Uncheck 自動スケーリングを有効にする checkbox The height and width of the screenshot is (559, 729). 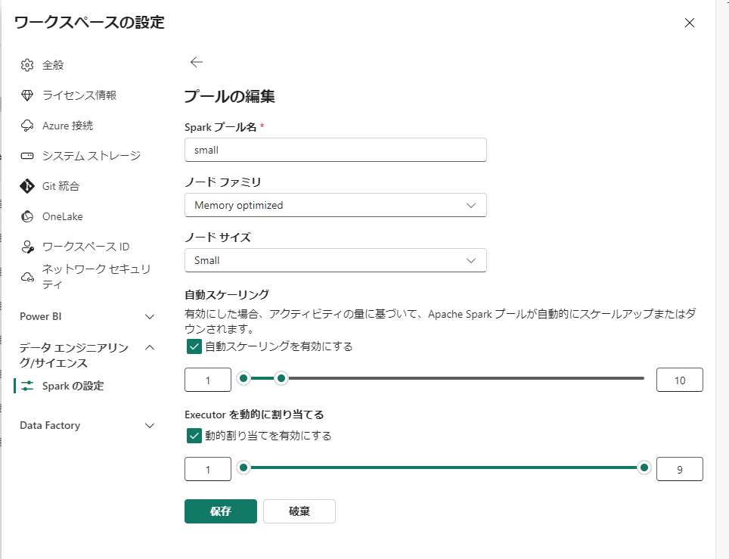pyautogui.click(x=194, y=346)
